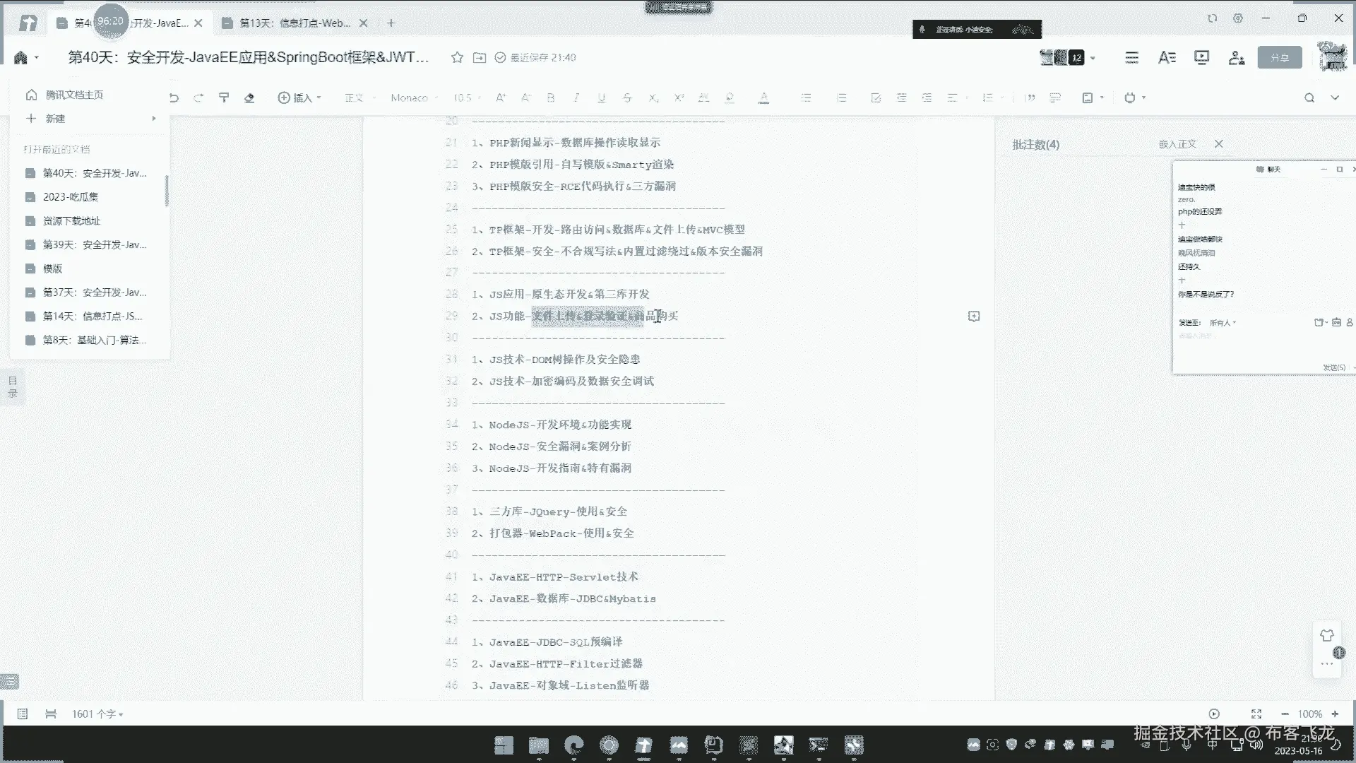The height and width of the screenshot is (763, 1356).
Task: Toggle underline formatting
Action: coord(602,98)
